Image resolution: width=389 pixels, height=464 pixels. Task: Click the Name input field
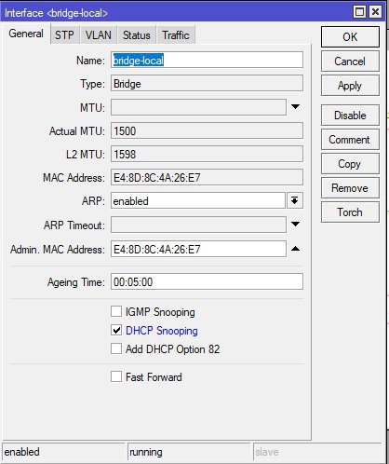[x=207, y=60]
